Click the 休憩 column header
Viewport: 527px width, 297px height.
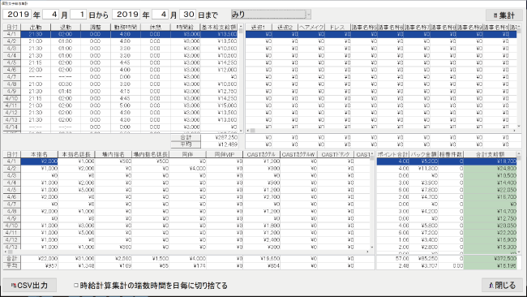[x=156, y=27]
